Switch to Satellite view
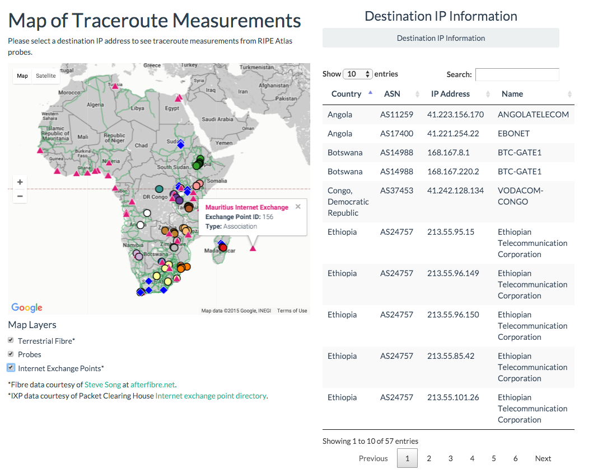Viewport: 593px width, 474px height. [x=46, y=76]
